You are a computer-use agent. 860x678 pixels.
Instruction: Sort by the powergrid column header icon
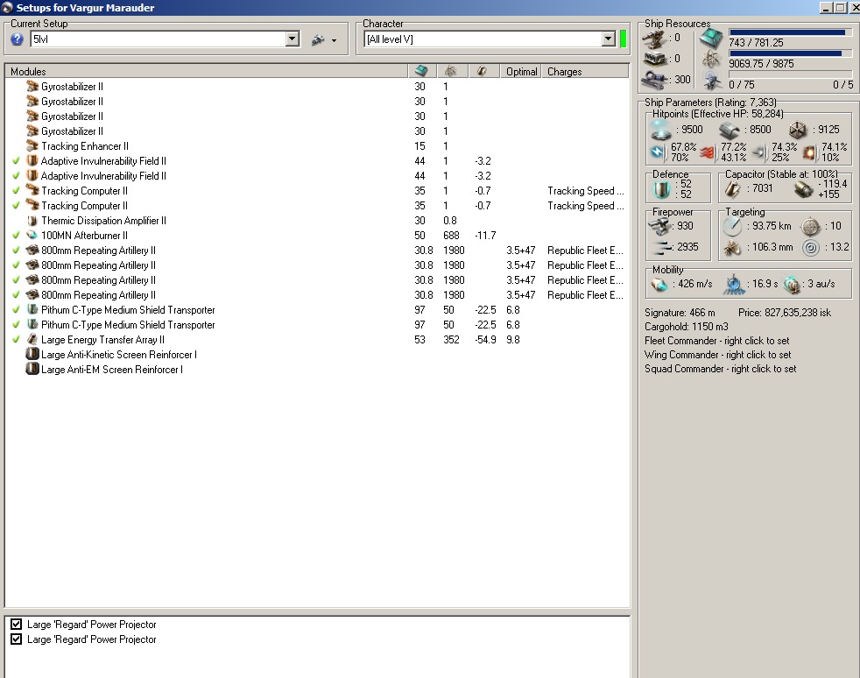[450, 71]
